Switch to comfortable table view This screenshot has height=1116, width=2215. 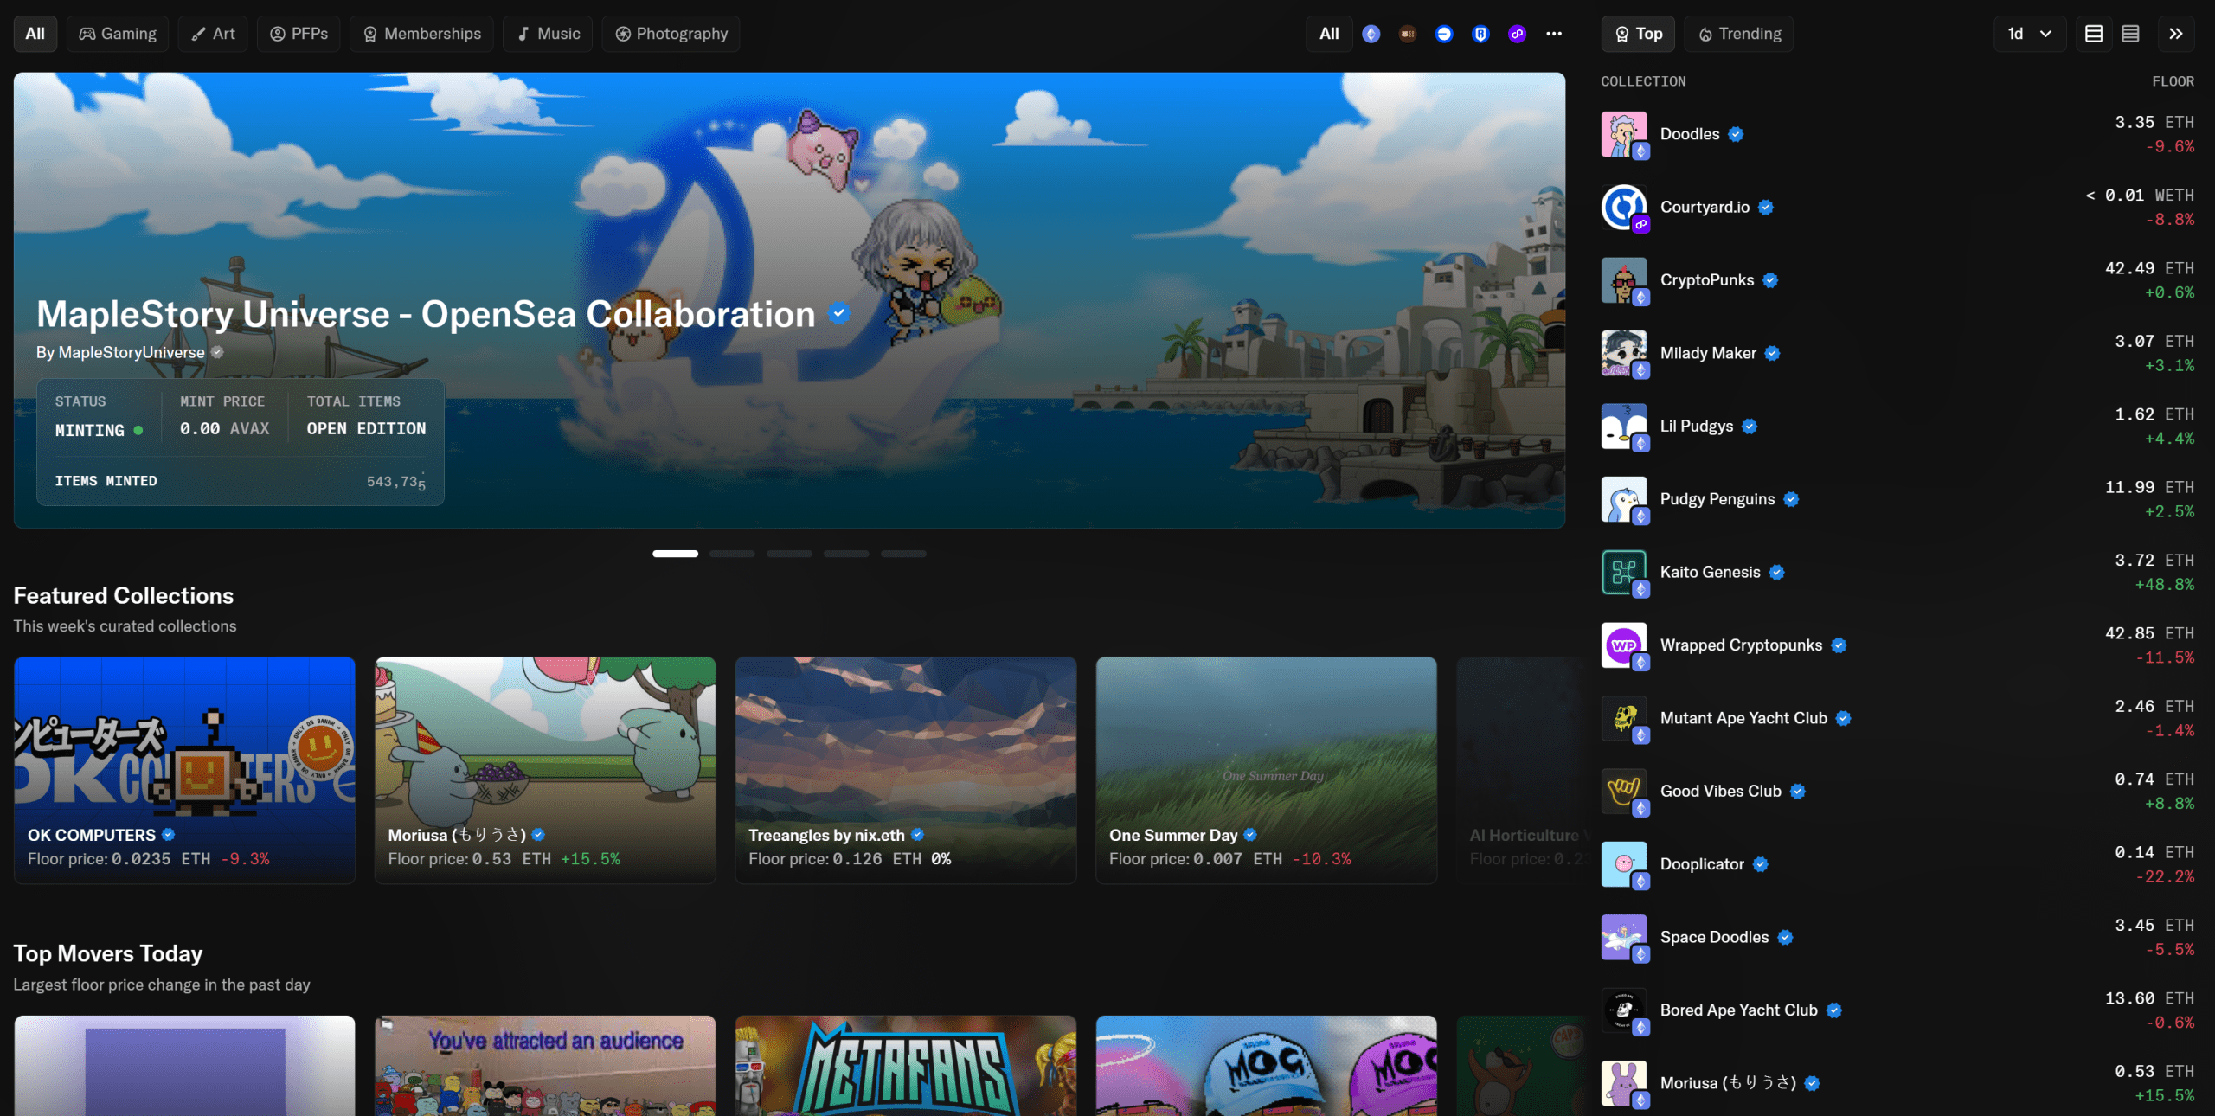[x=2094, y=34]
